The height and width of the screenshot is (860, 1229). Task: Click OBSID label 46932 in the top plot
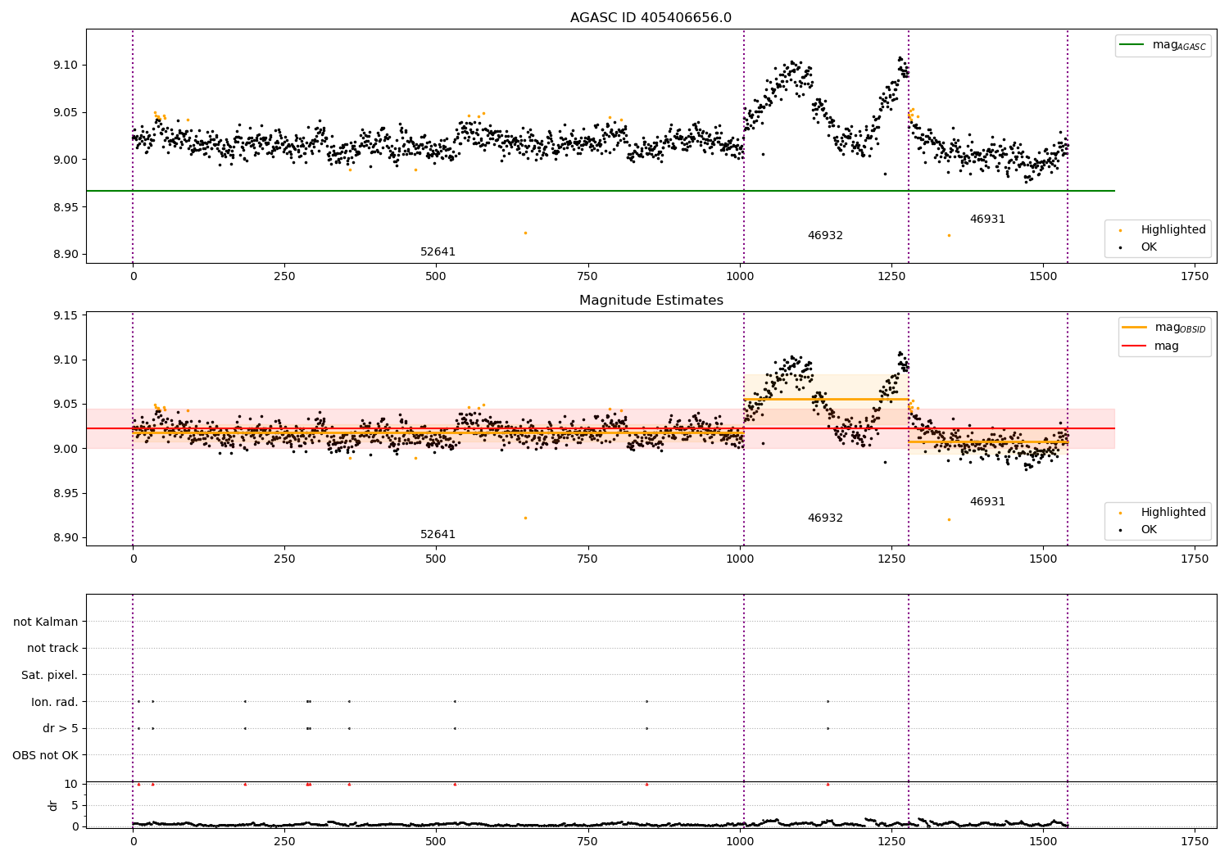pyautogui.click(x=825, y=236)
